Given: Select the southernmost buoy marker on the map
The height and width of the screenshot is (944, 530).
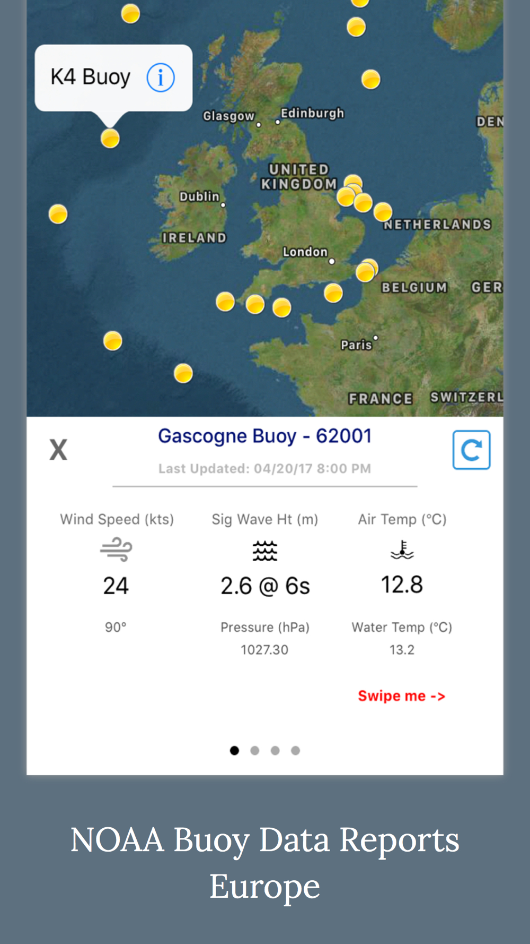Looking at the screenshot, I should click(x=183, y=373).
